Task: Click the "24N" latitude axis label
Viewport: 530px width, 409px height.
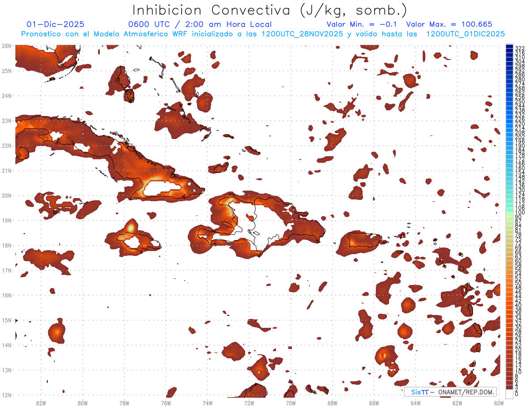Action: coord(6,95)
